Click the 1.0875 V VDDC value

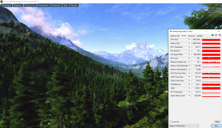coord(196,88)
